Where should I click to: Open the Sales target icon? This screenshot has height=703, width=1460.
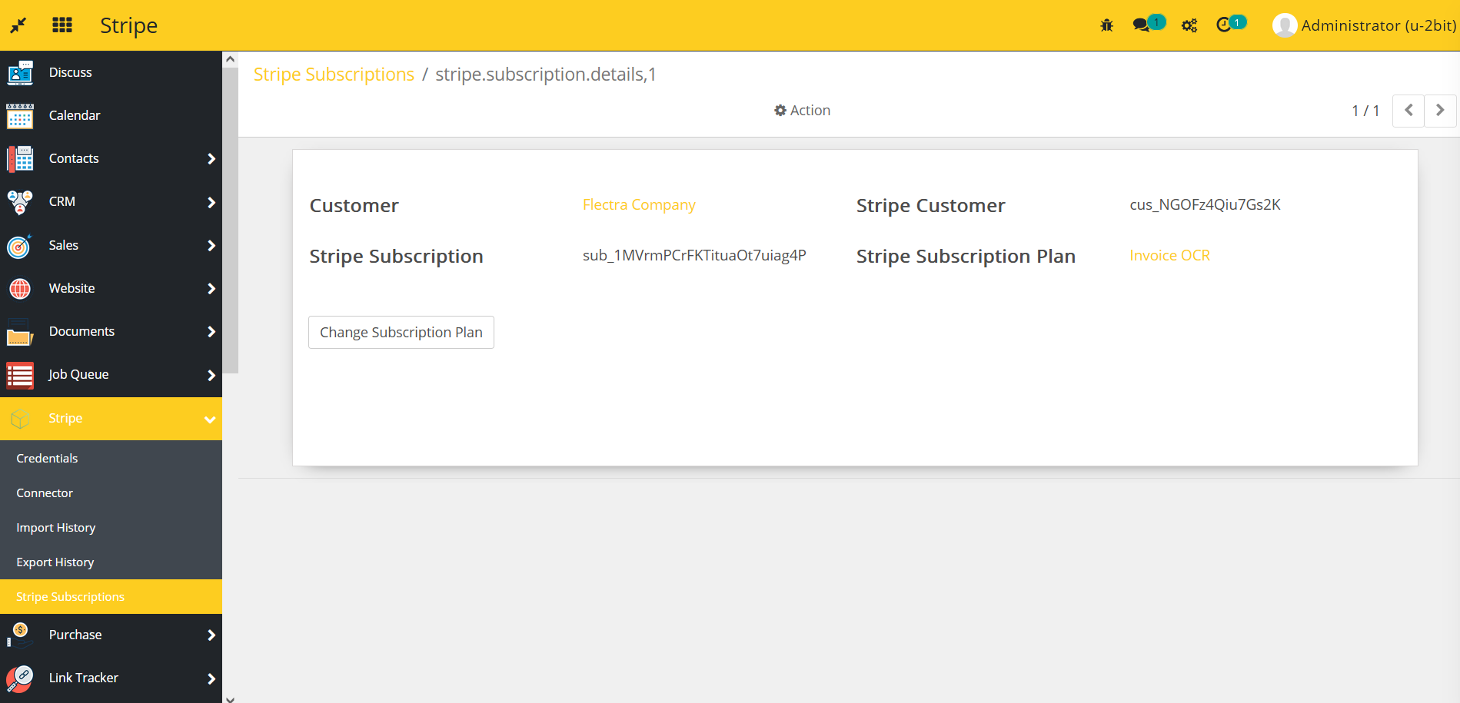(19, 245)
